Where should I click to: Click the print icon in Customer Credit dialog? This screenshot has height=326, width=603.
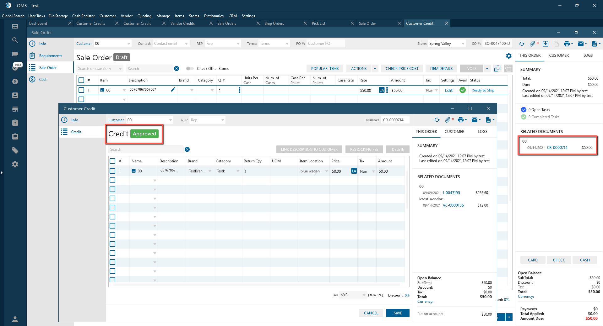(461, 120)
